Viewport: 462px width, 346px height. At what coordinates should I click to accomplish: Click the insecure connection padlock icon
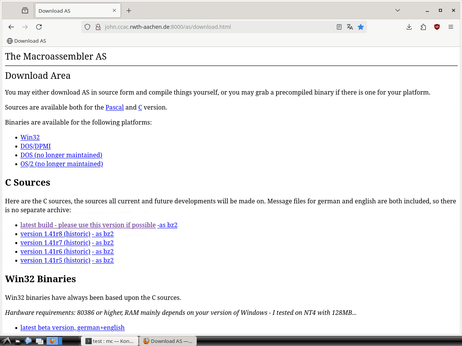[x=98, y=27]
